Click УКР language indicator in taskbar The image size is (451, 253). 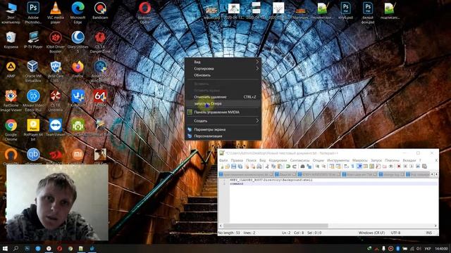428,248
